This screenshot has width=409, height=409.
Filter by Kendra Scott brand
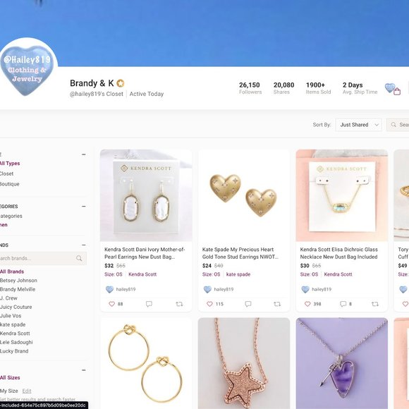[15, 334]
